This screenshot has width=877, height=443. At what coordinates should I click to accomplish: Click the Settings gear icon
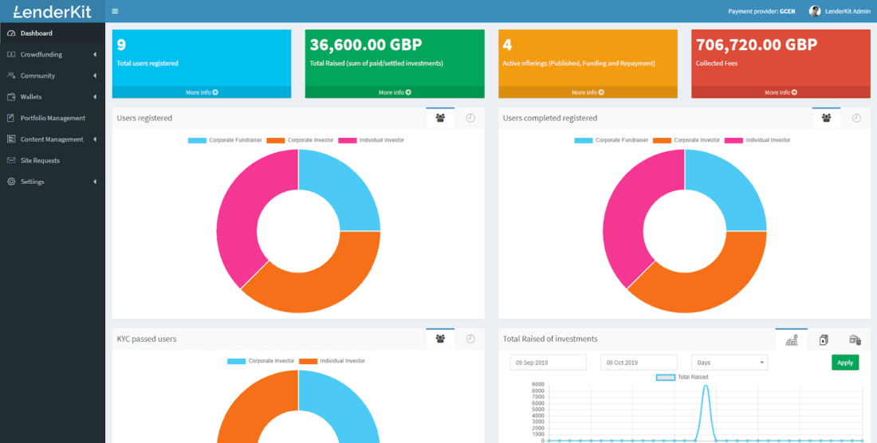pyautogui.click(x=11, y=182)
